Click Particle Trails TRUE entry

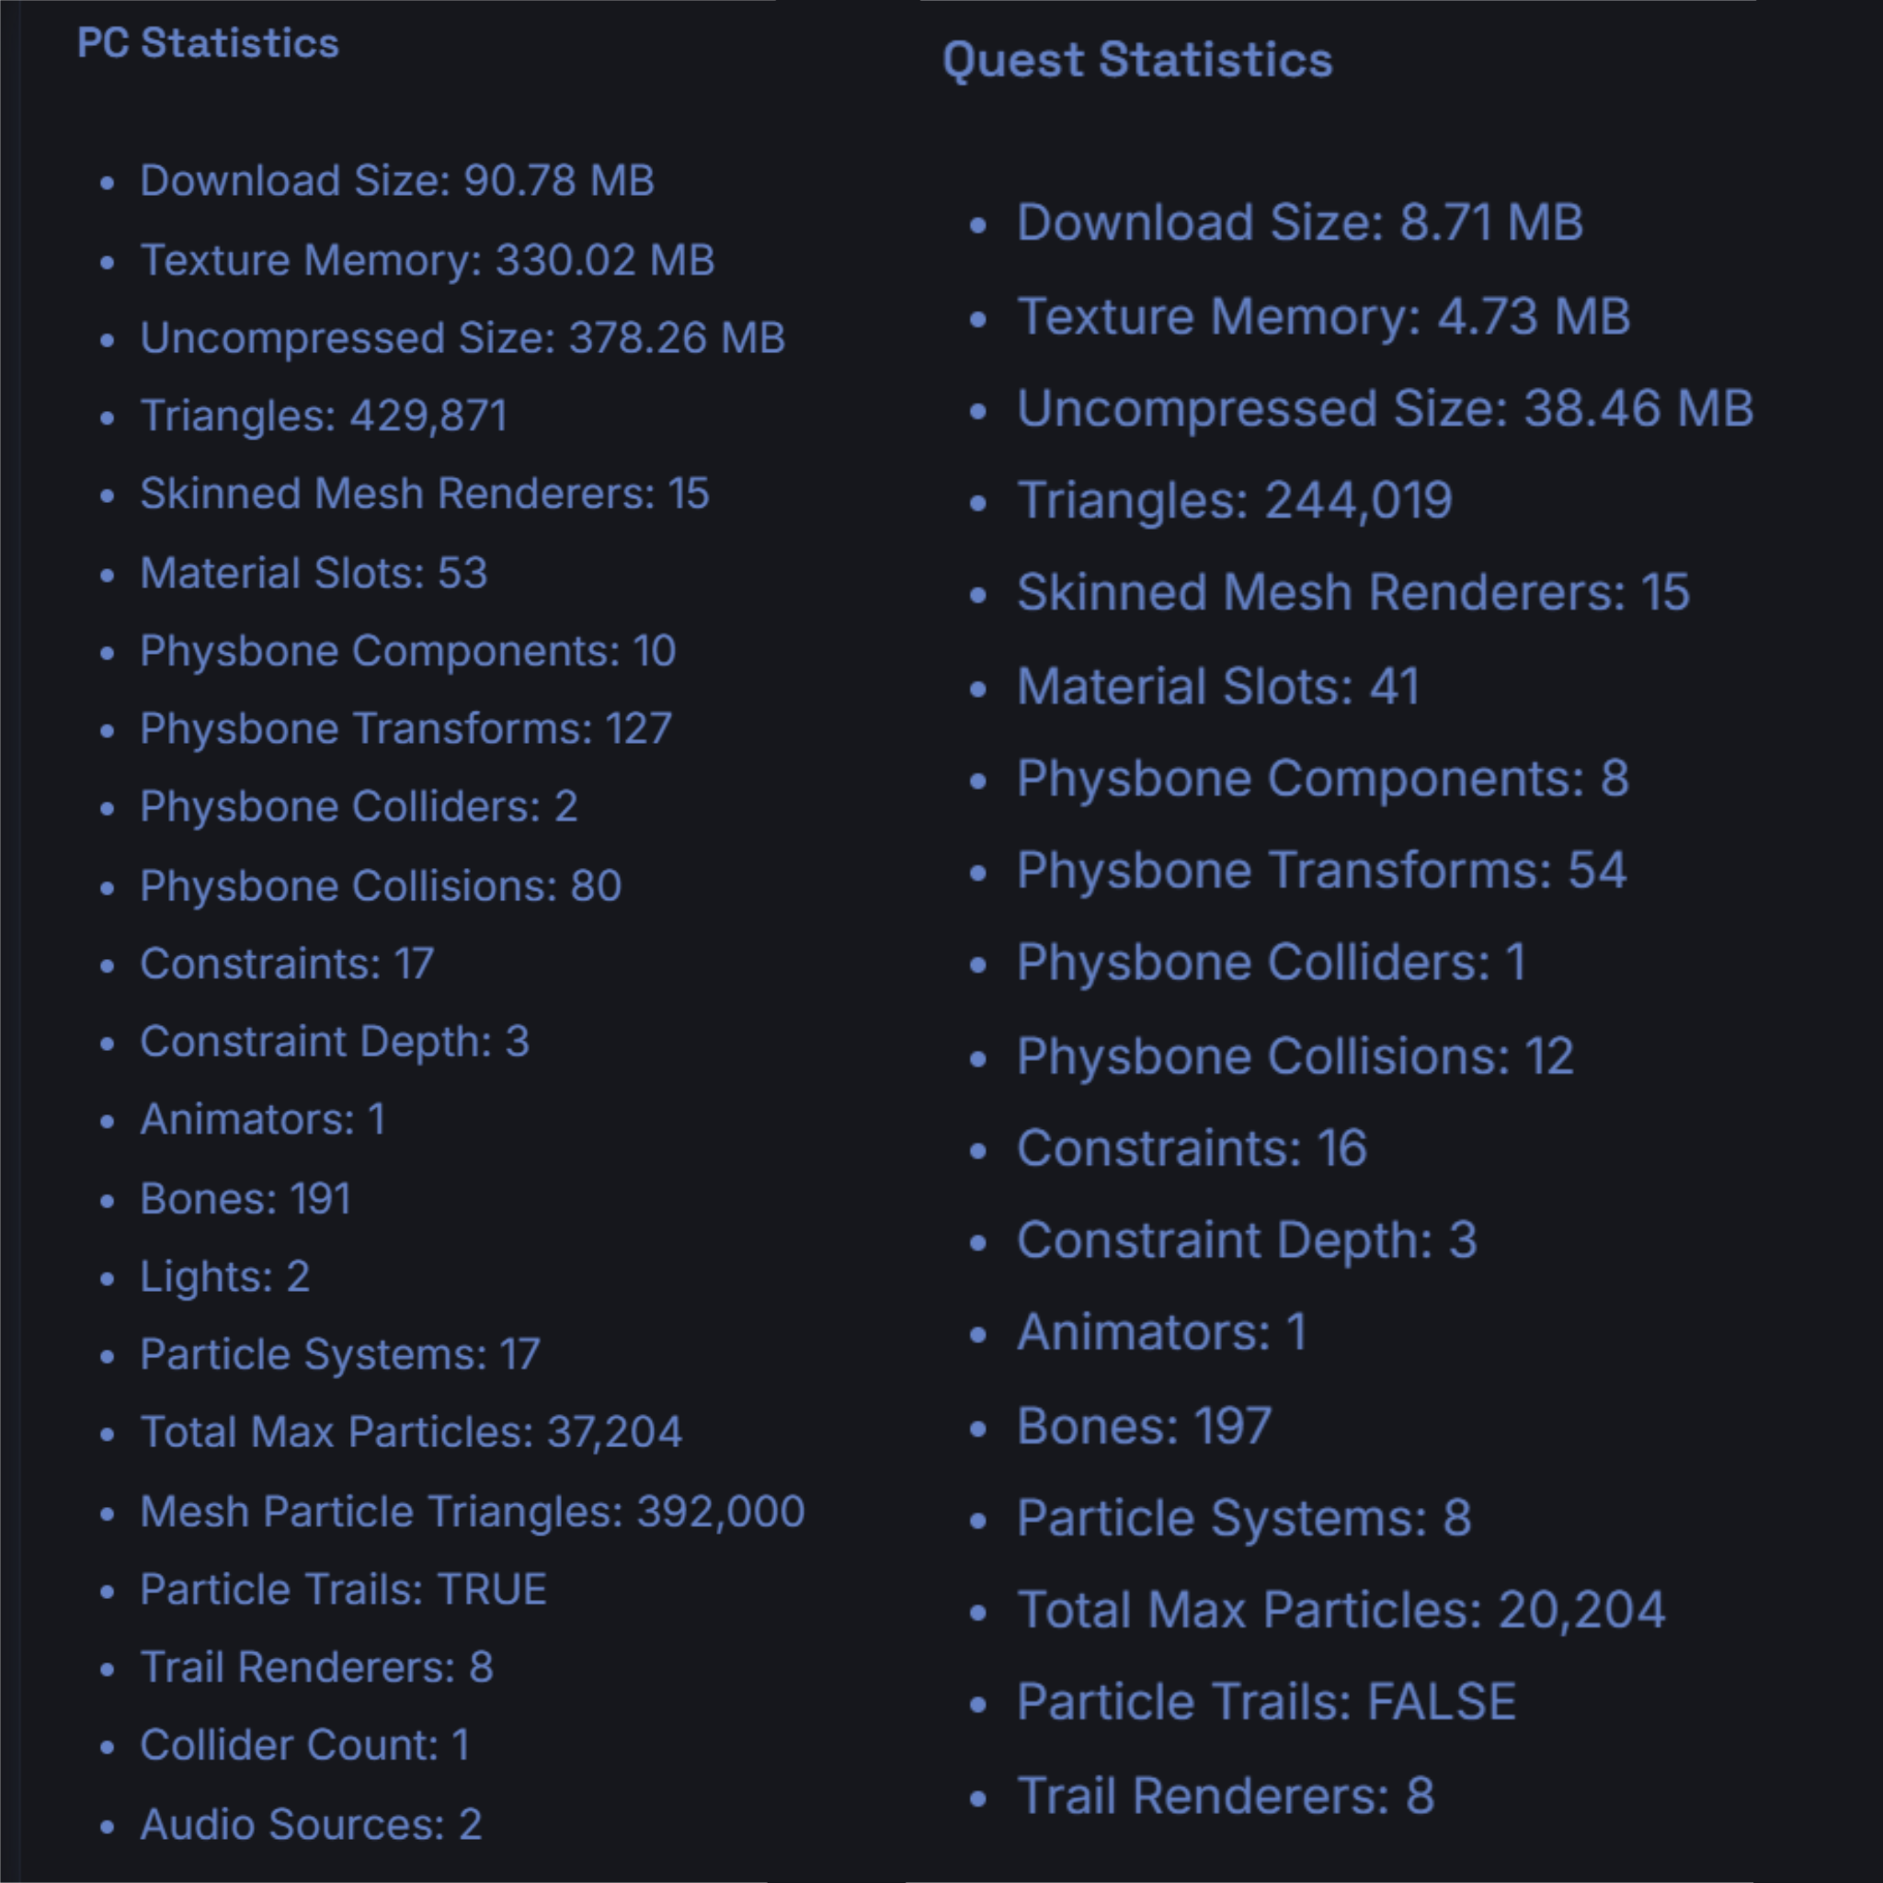[x=343, y=1590]
